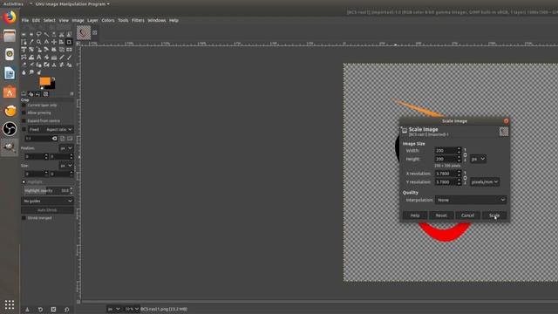558x314 pixels.
Task: Open the No guides dropdown
Action: [47, 201]
